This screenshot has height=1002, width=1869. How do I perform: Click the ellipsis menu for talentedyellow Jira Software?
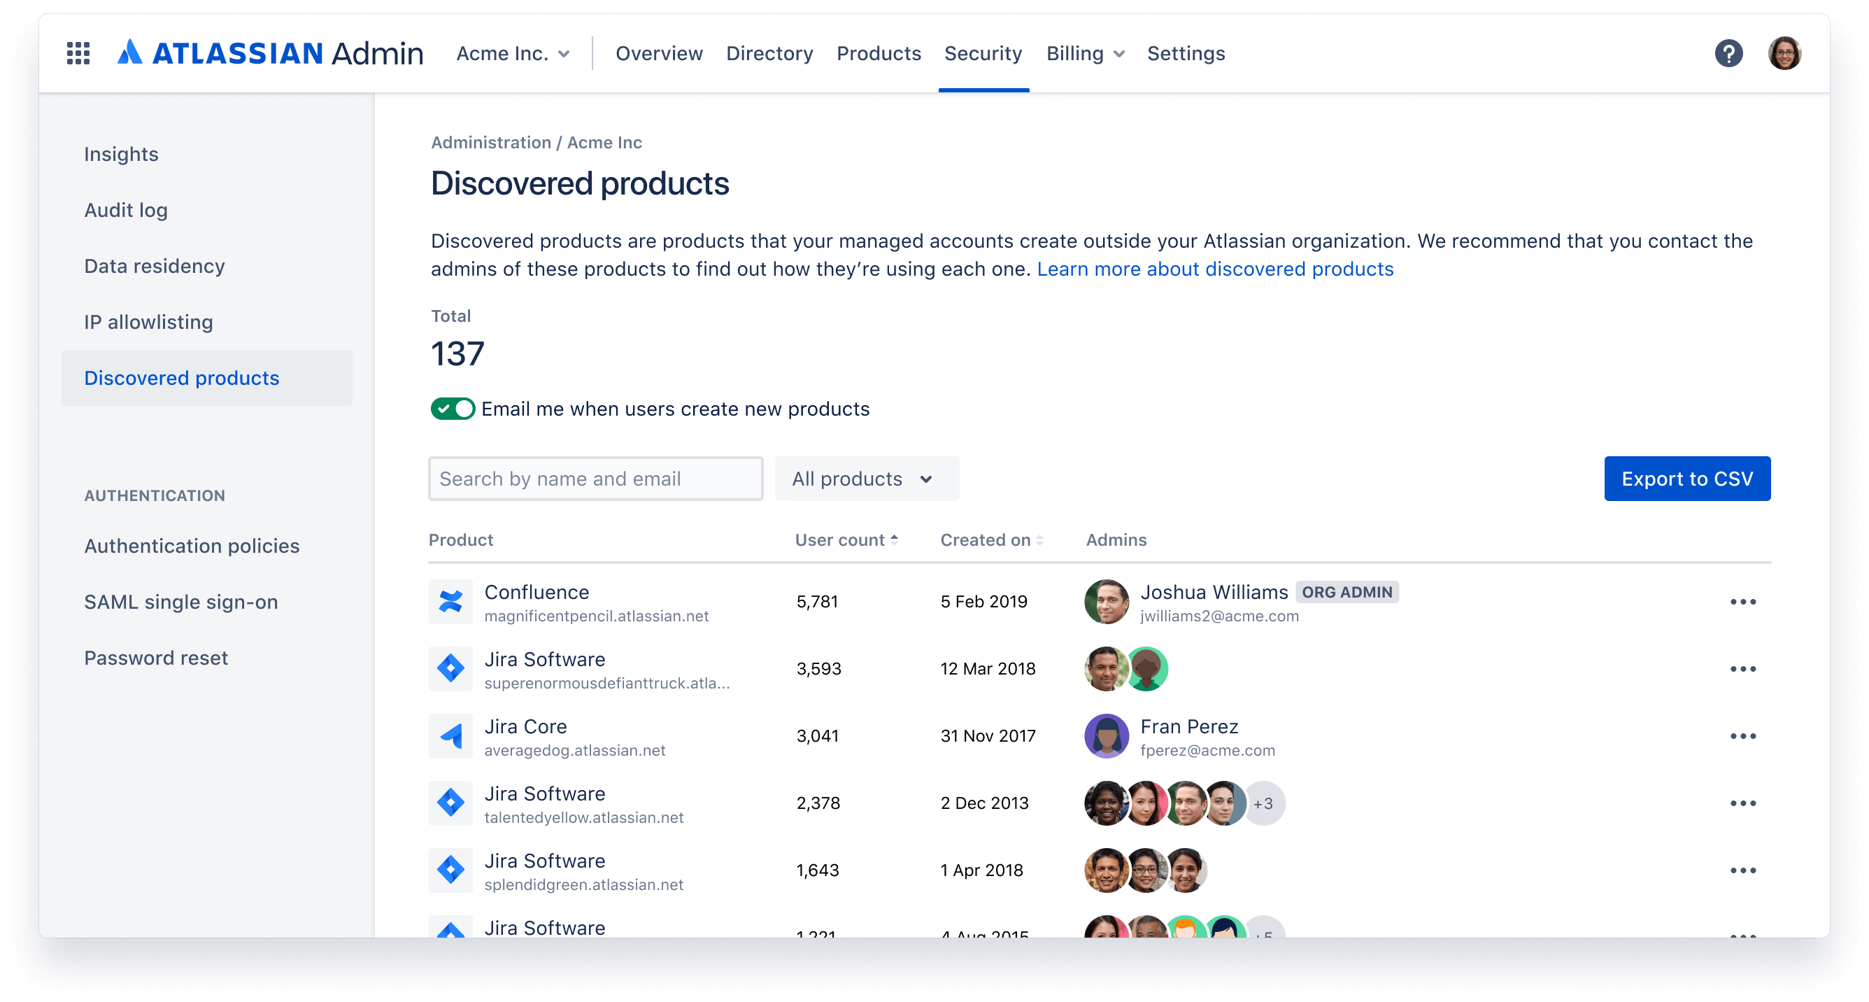[x=1742, y=803]
